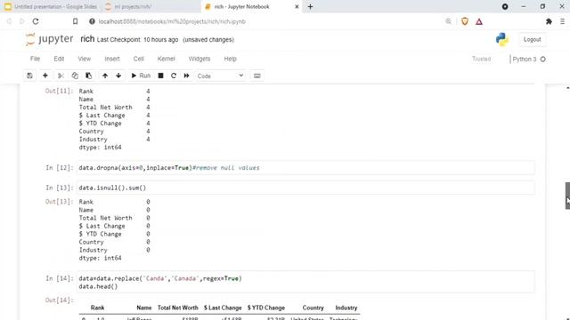Bookmark this page icon
The height and width of the screenshot is (320, 570).
click(x=75, y=21)
